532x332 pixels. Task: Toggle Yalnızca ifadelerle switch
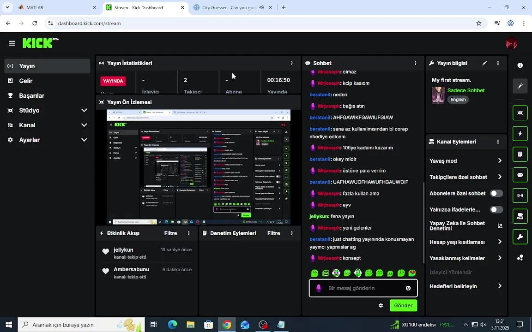pos(496,210)
